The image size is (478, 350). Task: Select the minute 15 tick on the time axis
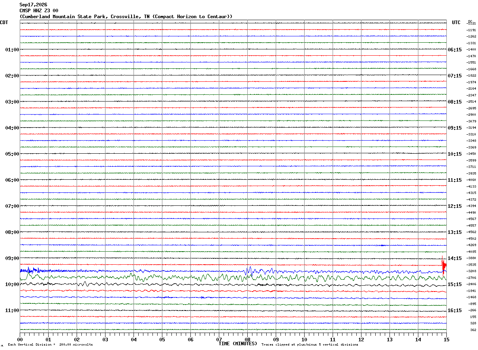pos(446,339)
